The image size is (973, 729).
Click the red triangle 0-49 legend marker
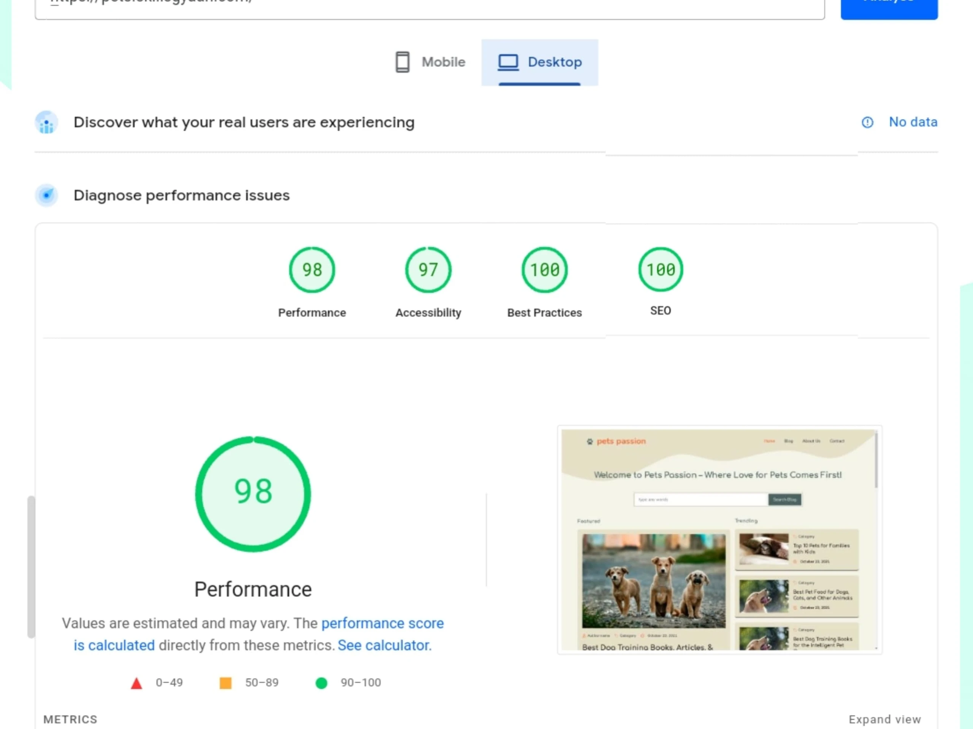(137, 682)
